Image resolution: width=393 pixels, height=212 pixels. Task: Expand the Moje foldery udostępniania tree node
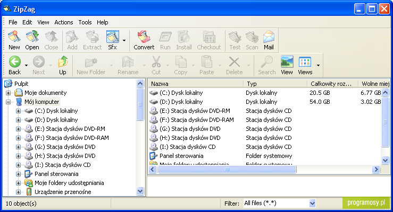click(18, 183)
